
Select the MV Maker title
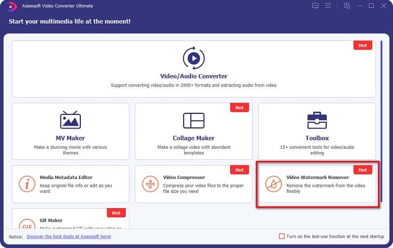coord(70,138)
